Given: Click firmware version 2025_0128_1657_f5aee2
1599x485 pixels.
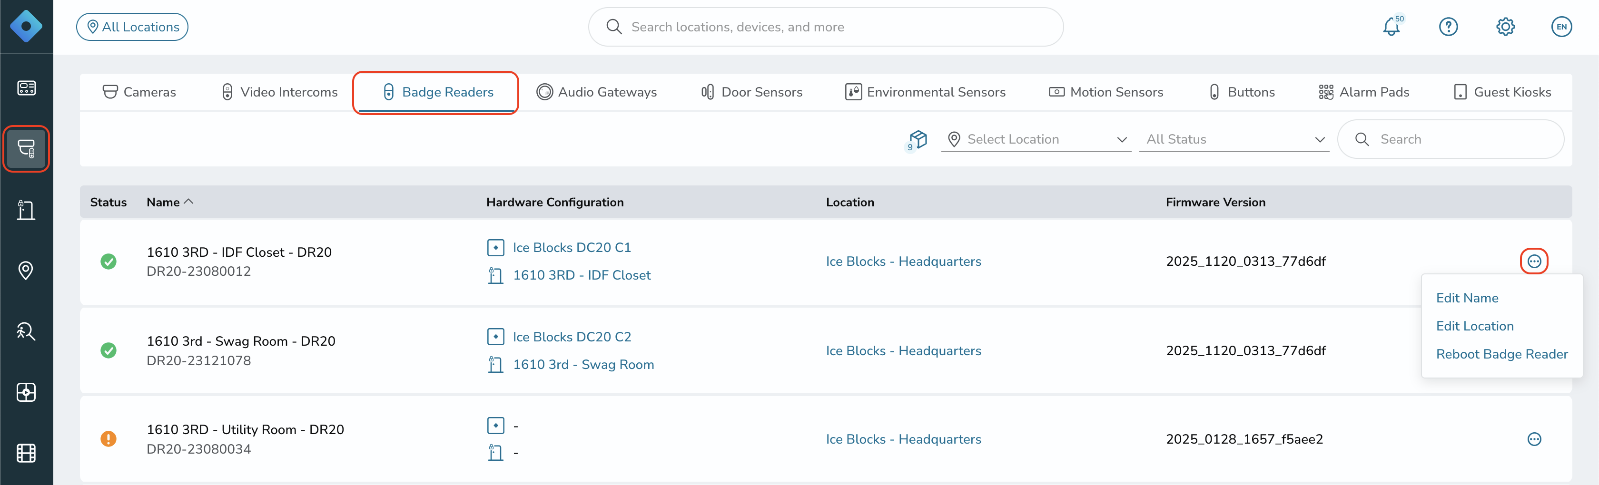Looking at the screenshot, I should 1244,440.
